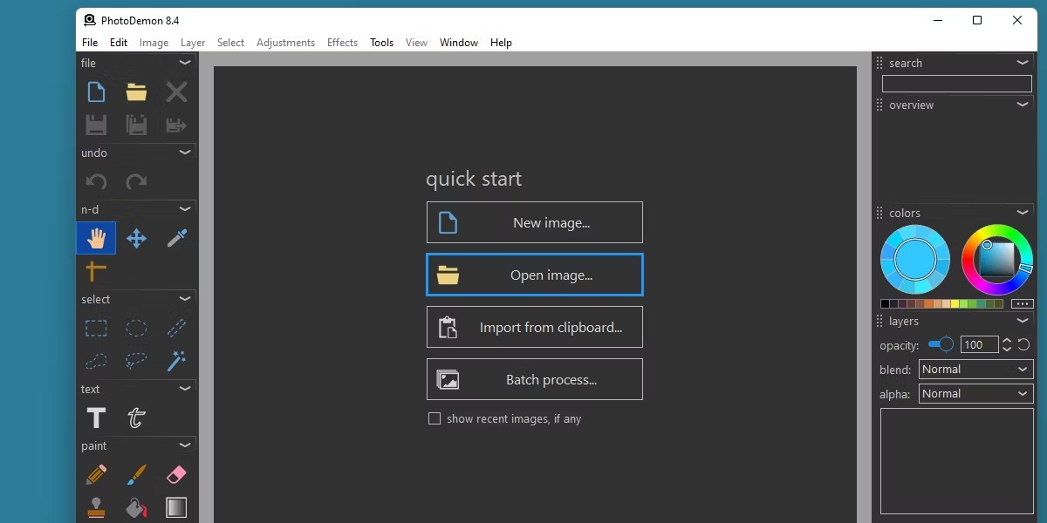Select the Pencil tool
Screen dimensions: 1047x523
(96, 475)
